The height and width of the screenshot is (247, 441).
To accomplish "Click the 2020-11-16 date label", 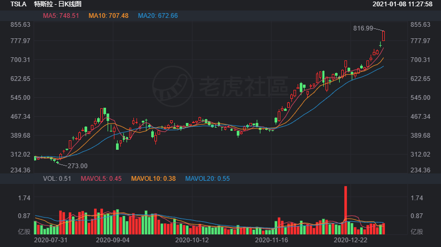I will click(271, 240).
